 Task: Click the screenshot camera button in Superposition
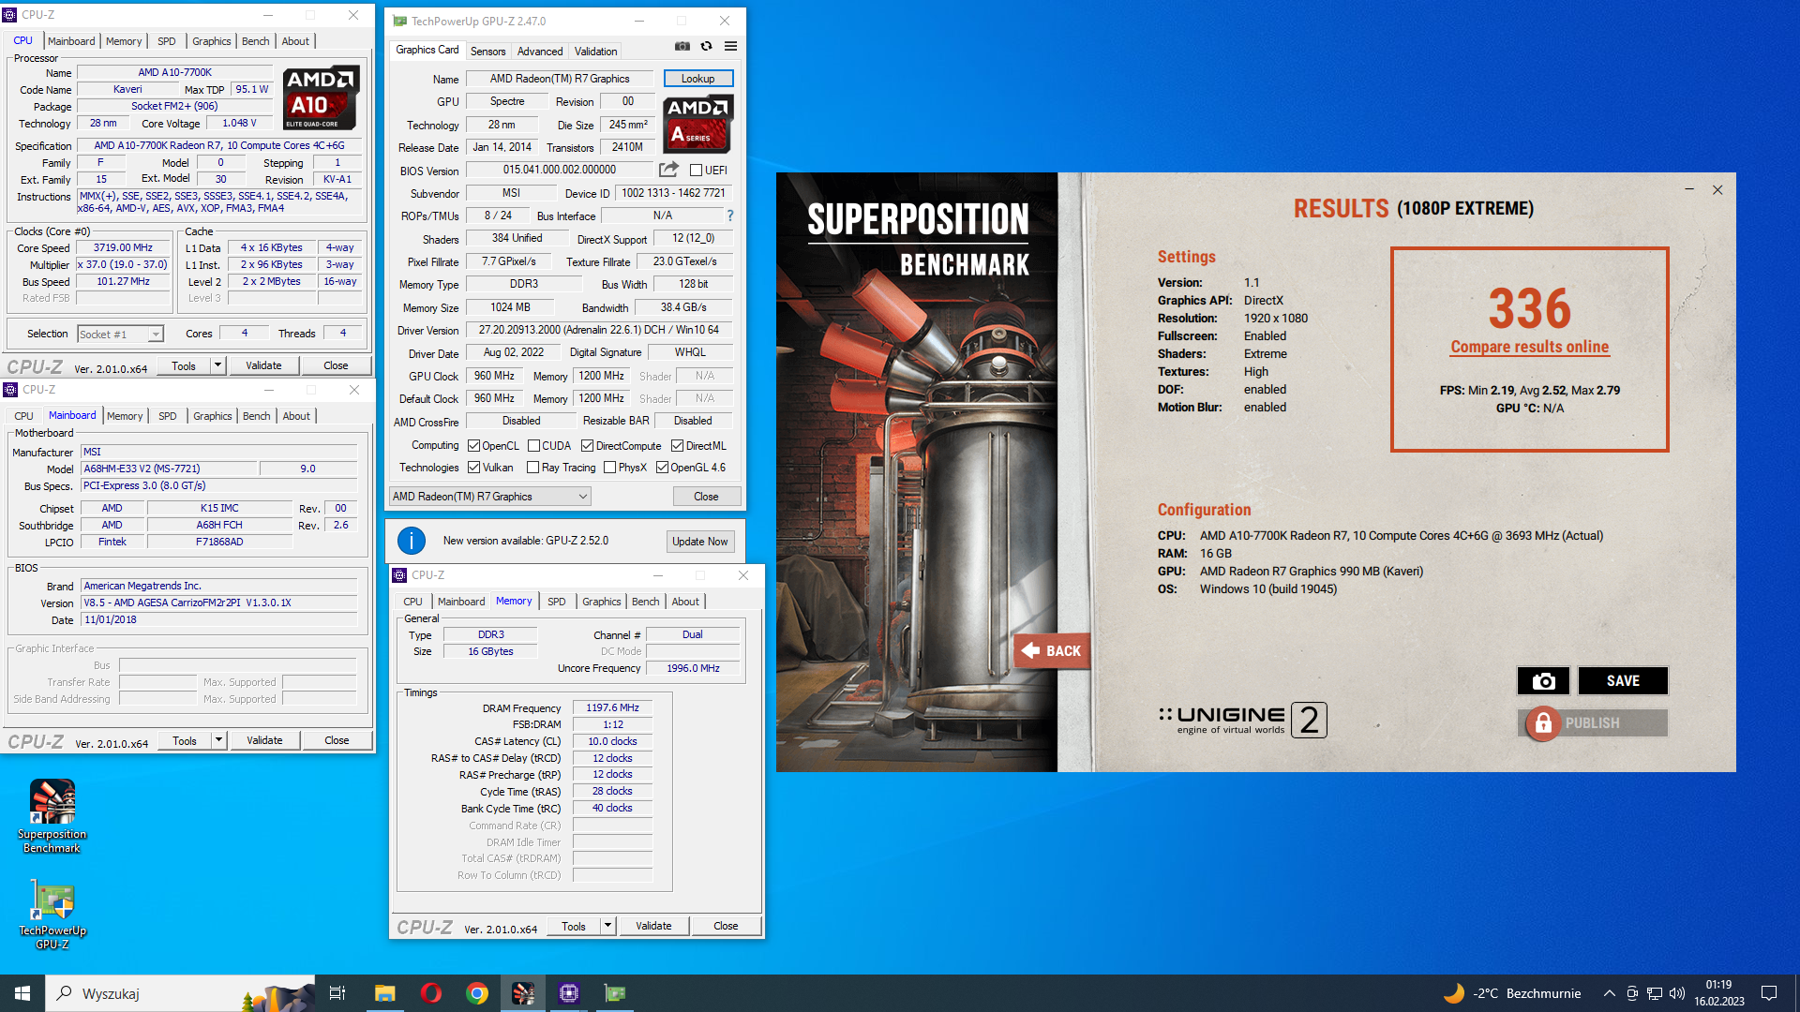click(1543, 681)
